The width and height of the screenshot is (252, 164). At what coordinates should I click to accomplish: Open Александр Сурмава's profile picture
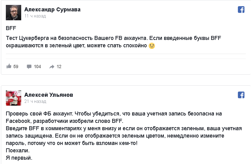[14, 13]
